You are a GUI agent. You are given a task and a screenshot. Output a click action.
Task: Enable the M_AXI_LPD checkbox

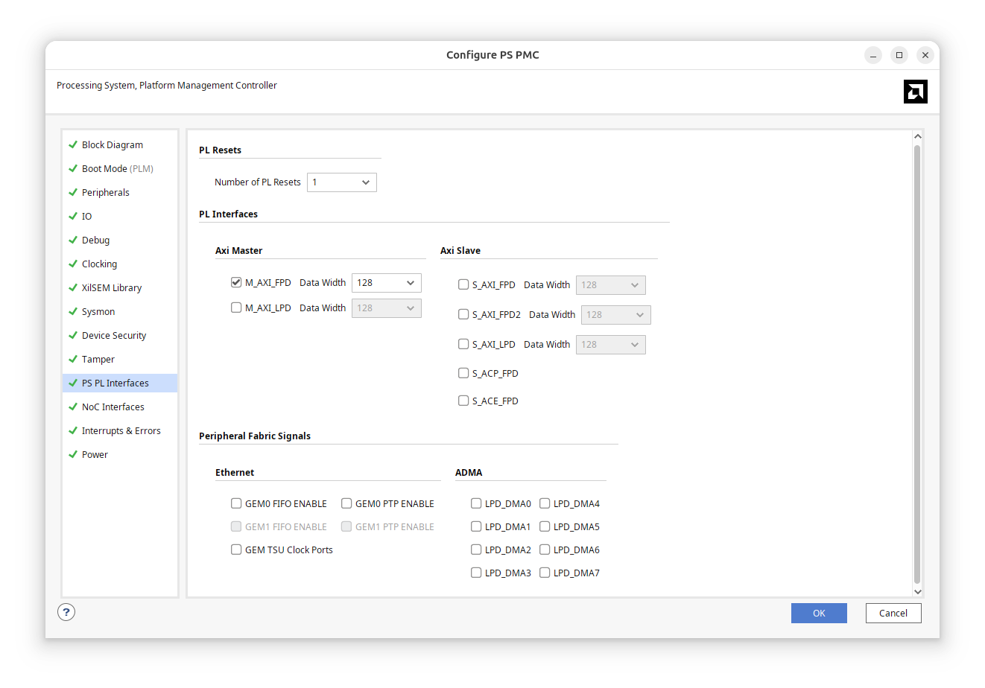click(236, 308)
